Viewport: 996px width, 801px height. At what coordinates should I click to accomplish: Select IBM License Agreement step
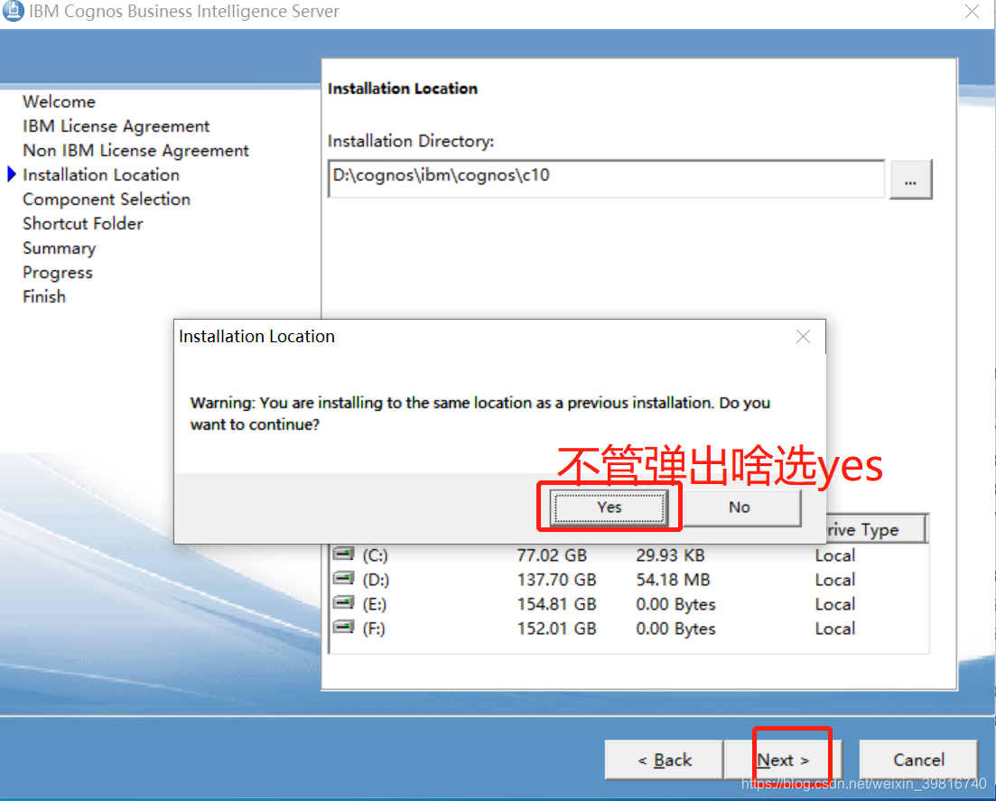tap(116, 126)
